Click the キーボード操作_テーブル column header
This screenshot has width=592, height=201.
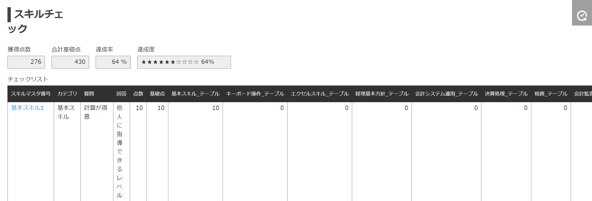pos(255,94)
